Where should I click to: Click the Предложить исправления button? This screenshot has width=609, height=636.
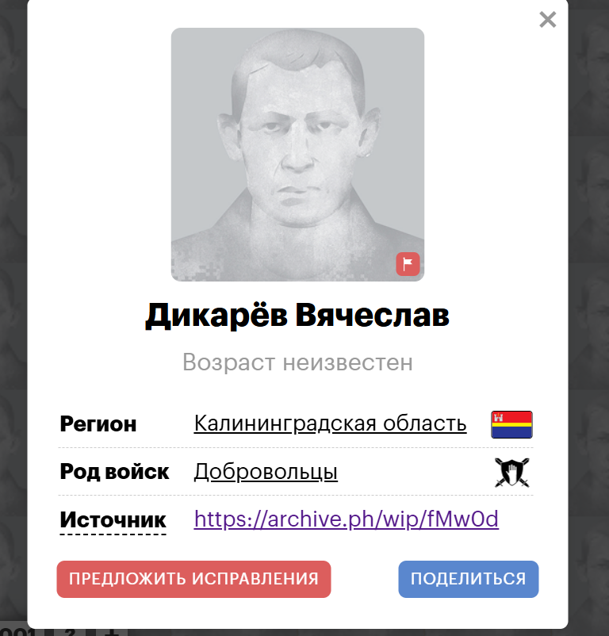coord(193,579)
